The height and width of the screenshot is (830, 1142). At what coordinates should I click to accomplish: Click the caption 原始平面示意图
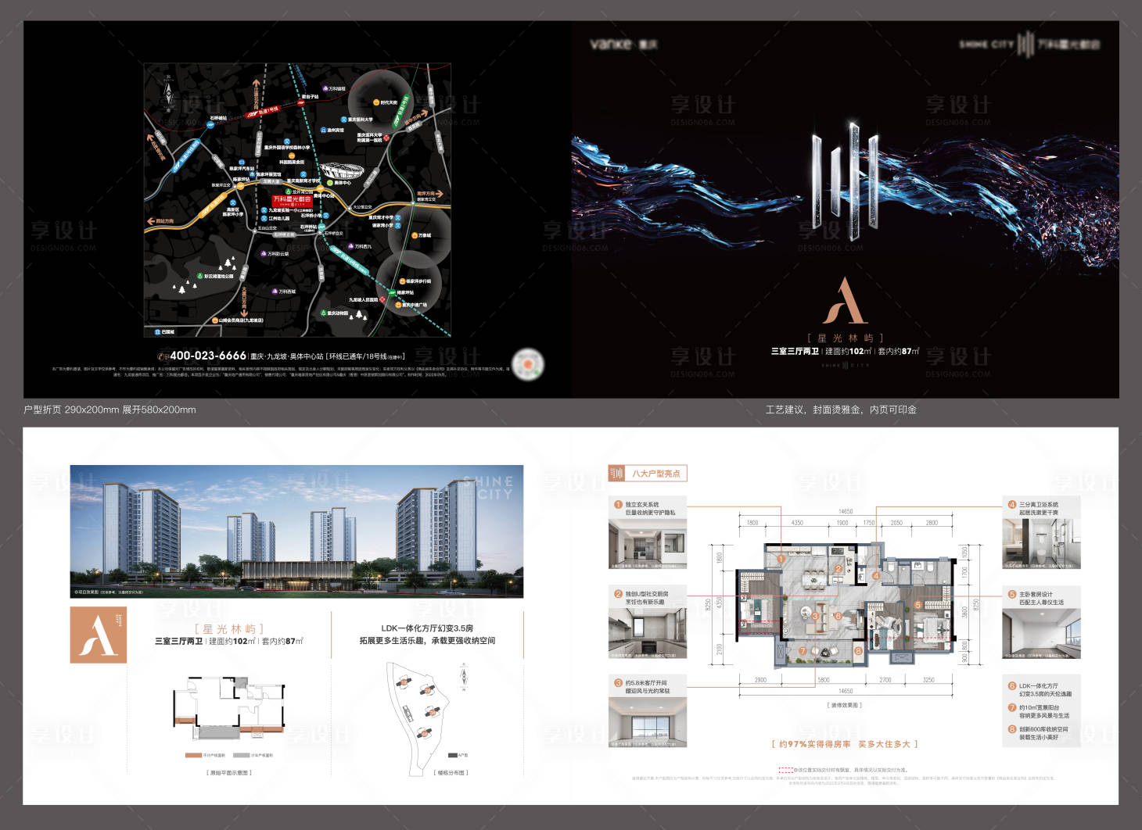(228, 772)
